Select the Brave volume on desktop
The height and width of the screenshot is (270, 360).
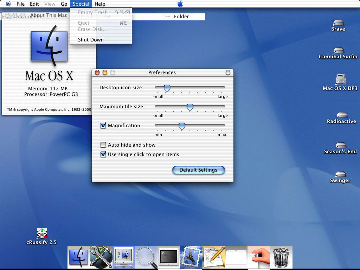(x=338, y=26)
